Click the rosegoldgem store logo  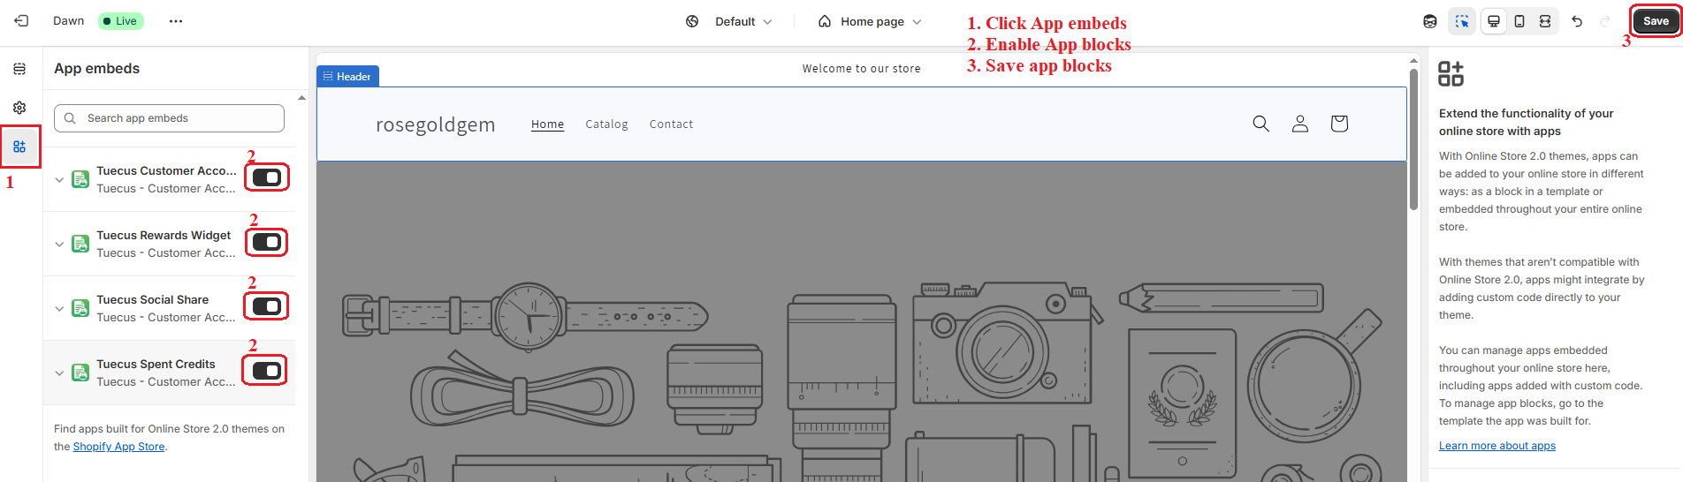pos(435,124)
